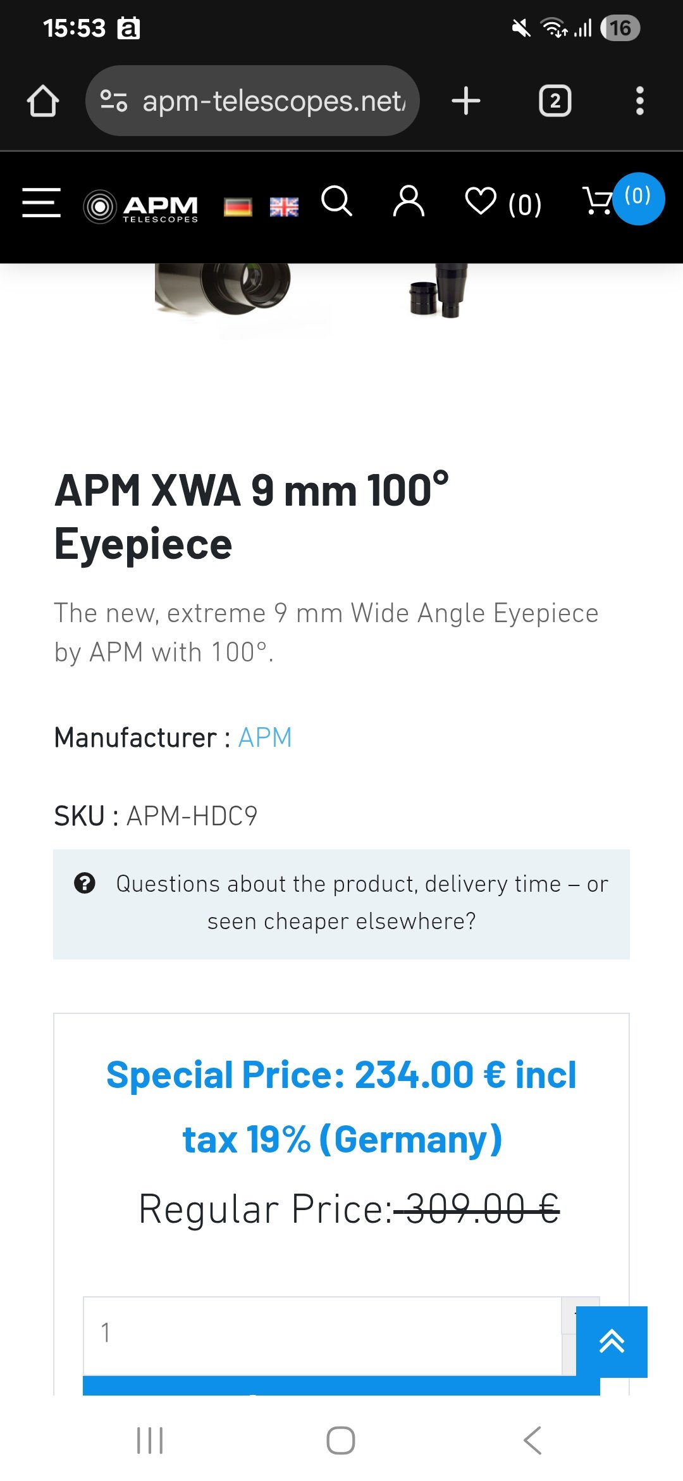Viewport: 683px width, 1481px height.
Task: Open browser three-dot menu
Action: [x=639, y=101]
